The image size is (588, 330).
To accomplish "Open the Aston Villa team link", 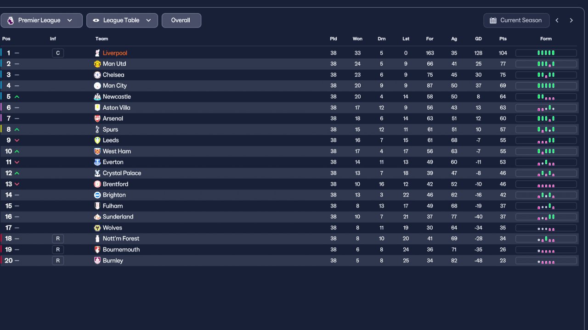I will tap(116, 108).
